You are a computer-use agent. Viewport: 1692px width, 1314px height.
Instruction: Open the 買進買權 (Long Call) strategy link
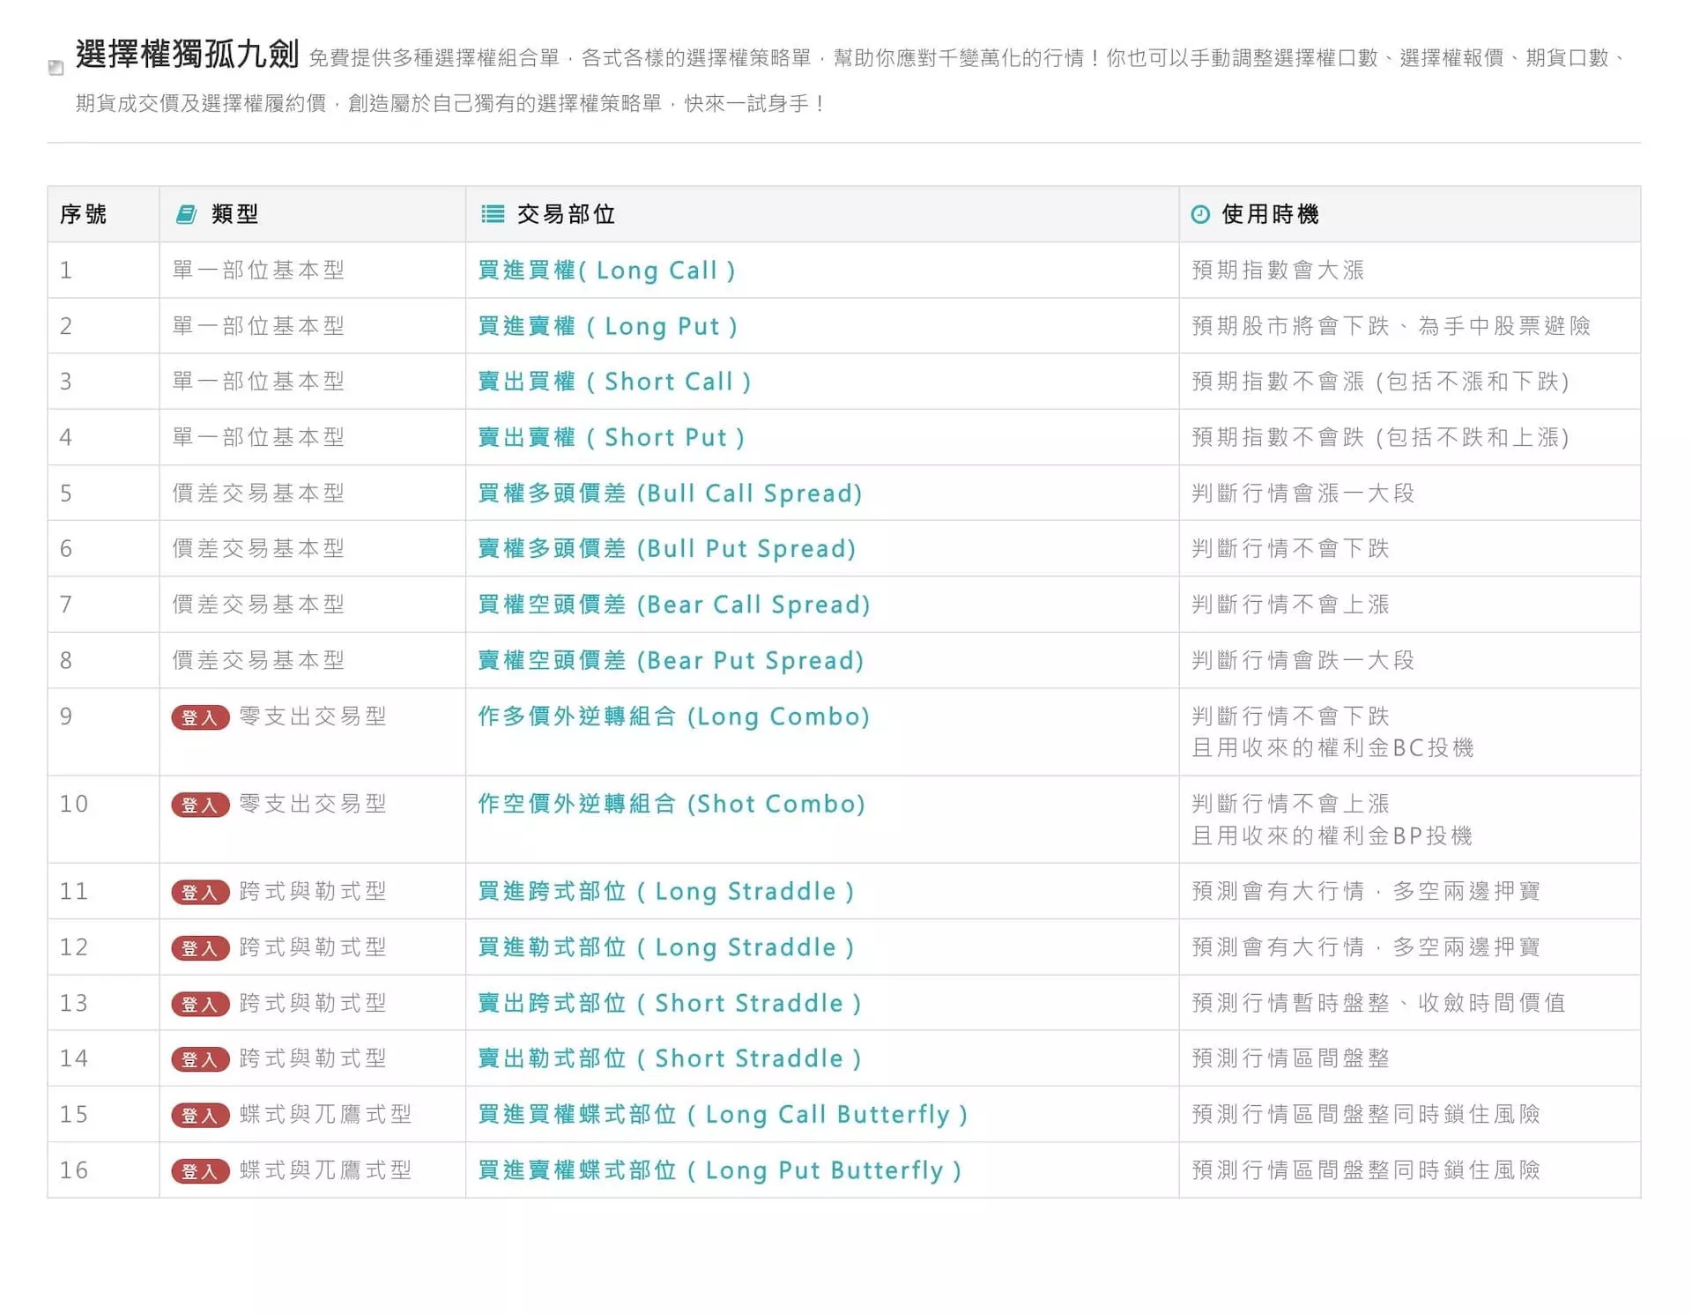click(608, 271)
